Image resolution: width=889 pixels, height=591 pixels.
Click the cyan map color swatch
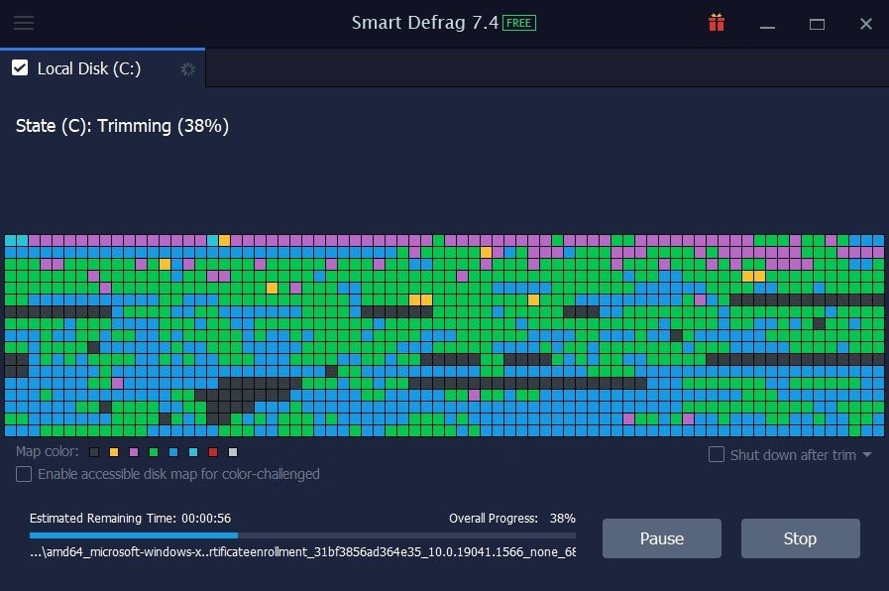pos(193,452)
